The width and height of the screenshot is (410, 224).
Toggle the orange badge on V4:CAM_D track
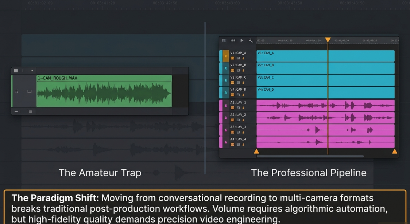point(232,95)
